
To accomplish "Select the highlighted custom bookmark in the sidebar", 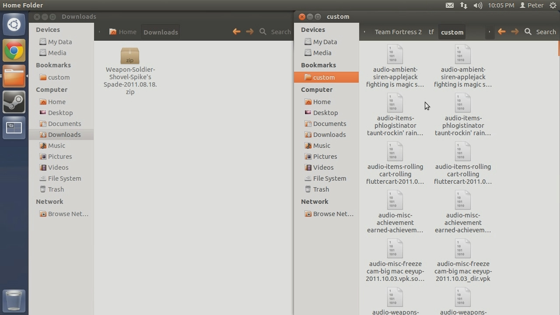I will coord(326,77).
